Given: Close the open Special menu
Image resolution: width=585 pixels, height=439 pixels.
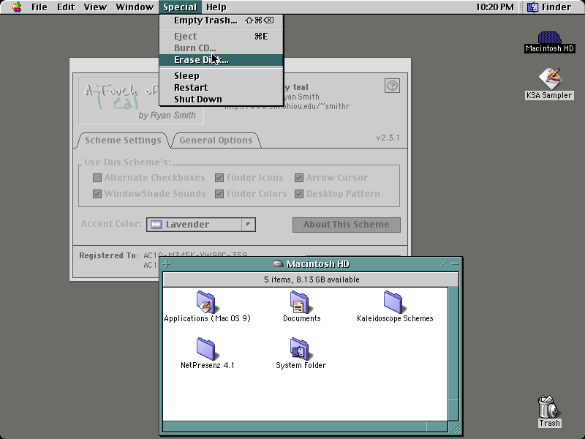Looking at the screenshot, I should click(x=180, y=7).
